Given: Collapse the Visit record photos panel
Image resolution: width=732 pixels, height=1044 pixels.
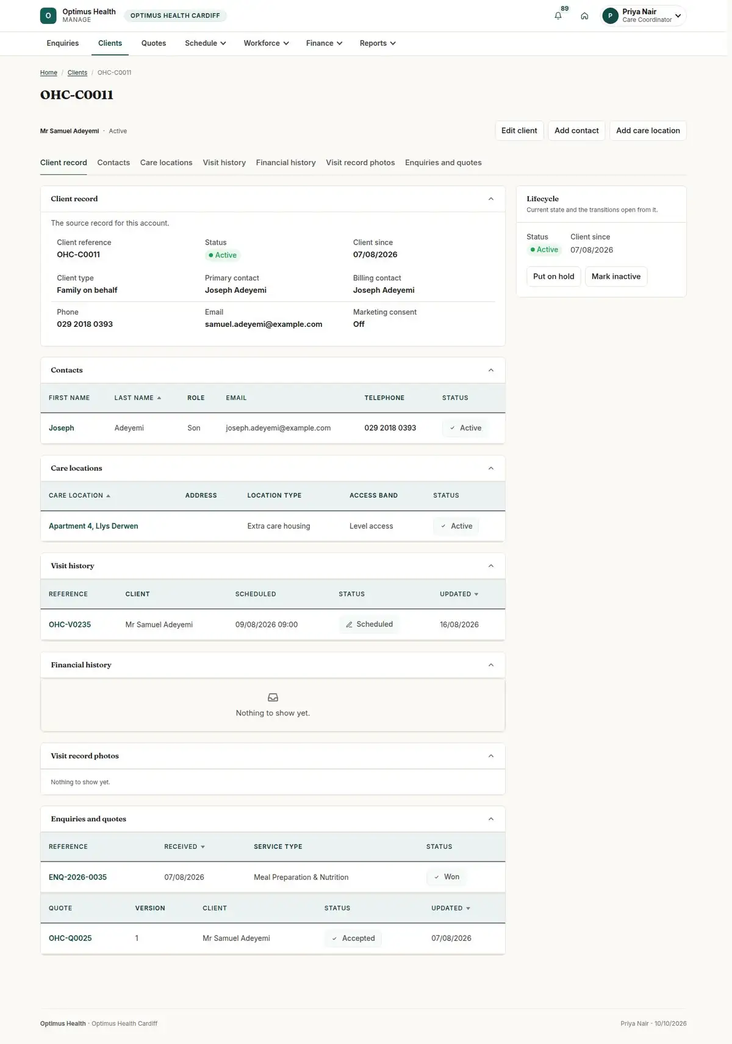Looking at the screenshot, I should (x=491, y=756).
